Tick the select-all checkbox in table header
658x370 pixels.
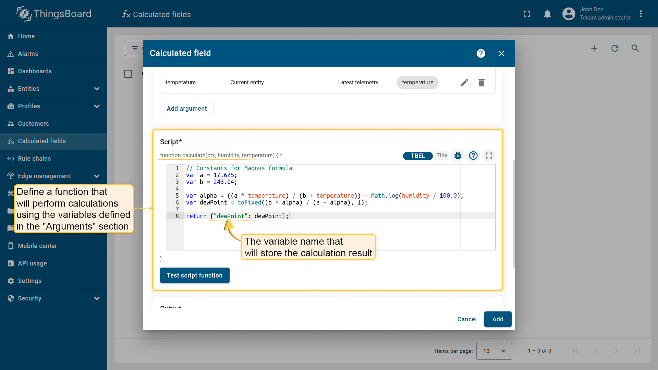click(x=128, y=74)
